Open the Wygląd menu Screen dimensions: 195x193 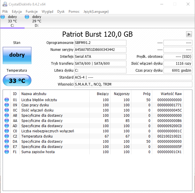pyautogui.click(x=47, y=12)
